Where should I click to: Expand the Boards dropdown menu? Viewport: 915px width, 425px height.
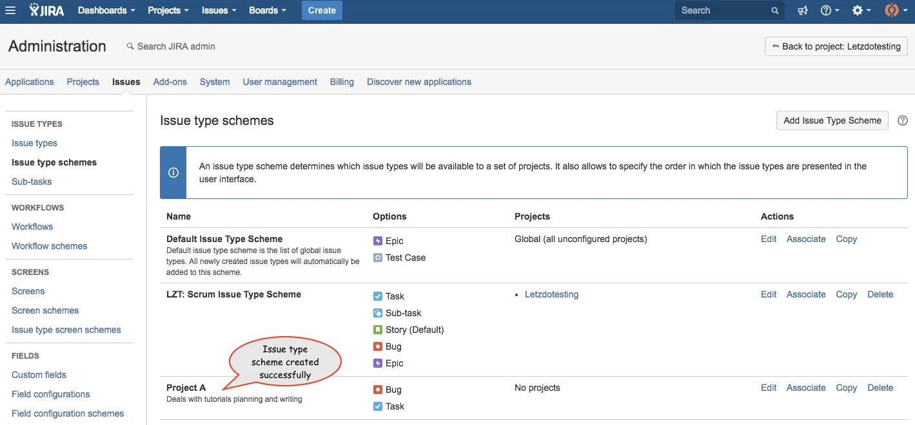click(267, 10)
